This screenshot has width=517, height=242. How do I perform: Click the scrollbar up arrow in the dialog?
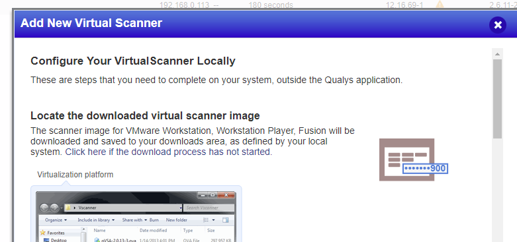point(497,54)
